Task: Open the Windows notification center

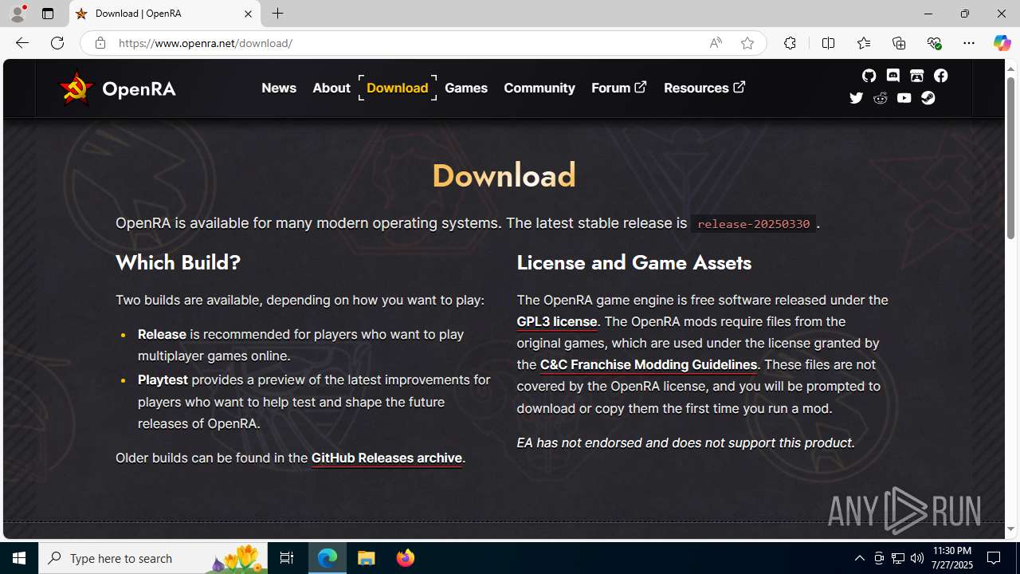Action: click(994, 558)
